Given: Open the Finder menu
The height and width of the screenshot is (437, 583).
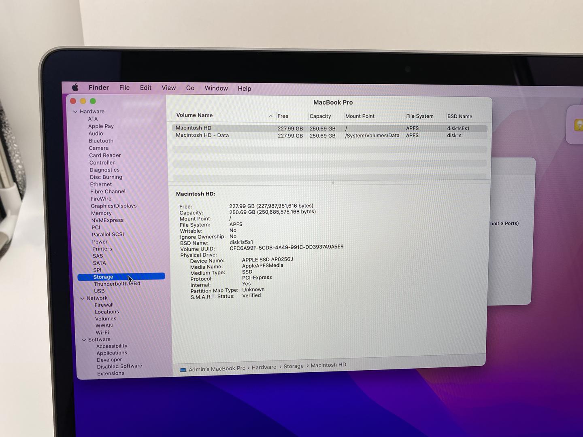Looking at the screenshot, I should click(x=99, y=87).
